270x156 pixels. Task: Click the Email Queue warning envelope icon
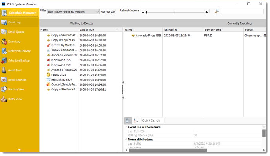pyautogui.click(x=4, y=32)
